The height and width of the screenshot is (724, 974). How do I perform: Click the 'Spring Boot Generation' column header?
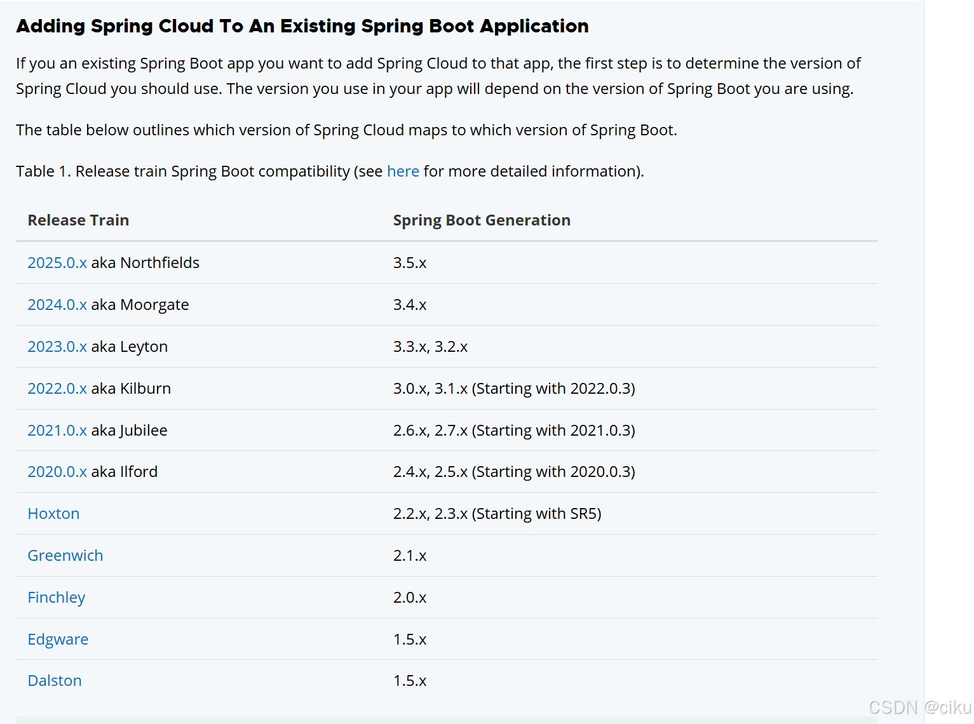pyautogui.click(x=482, y=220)
